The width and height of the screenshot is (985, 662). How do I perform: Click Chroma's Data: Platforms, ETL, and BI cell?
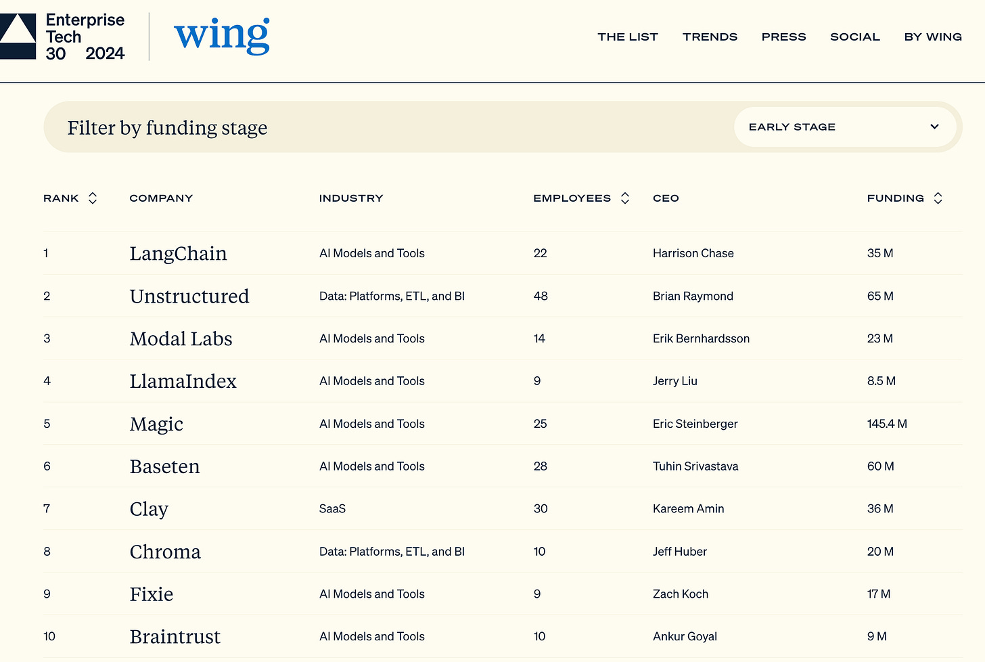pyautogui.click(x=392, y=552)
